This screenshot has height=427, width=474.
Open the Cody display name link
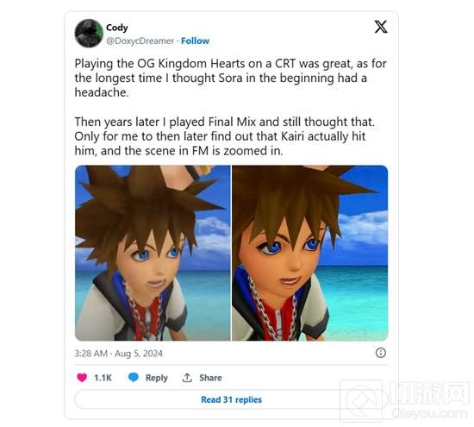117,28
